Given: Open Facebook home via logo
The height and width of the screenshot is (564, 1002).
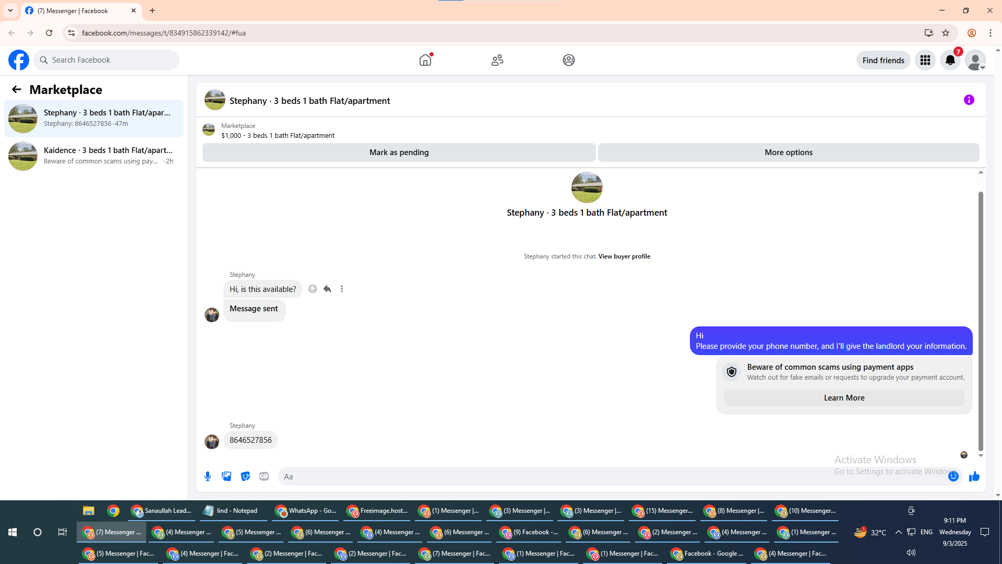Looking at the screenshot, I should [19, 60].
